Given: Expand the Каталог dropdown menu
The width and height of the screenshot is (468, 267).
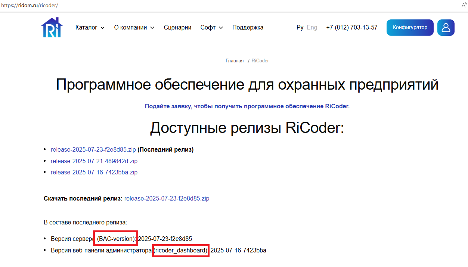Looking at the screenshot, I should (90, 28).
